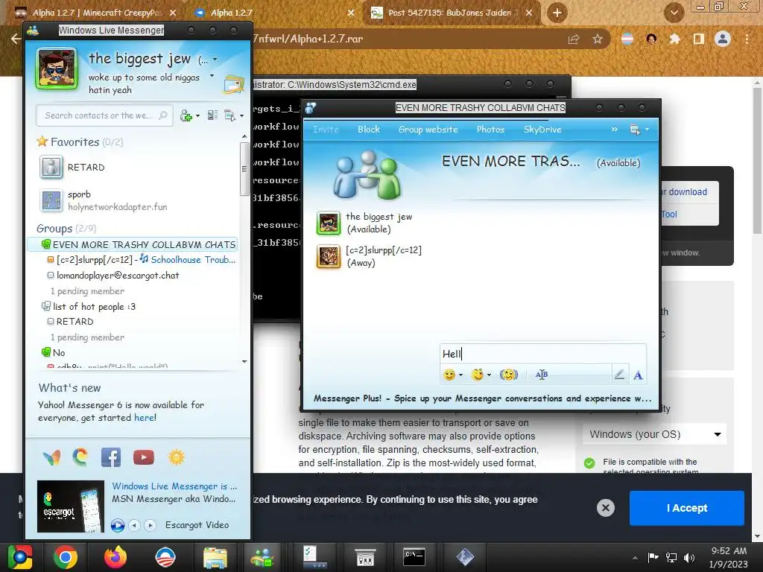
Task: Open Chrome's tab search chevron
Action: [x=674, y=13]
